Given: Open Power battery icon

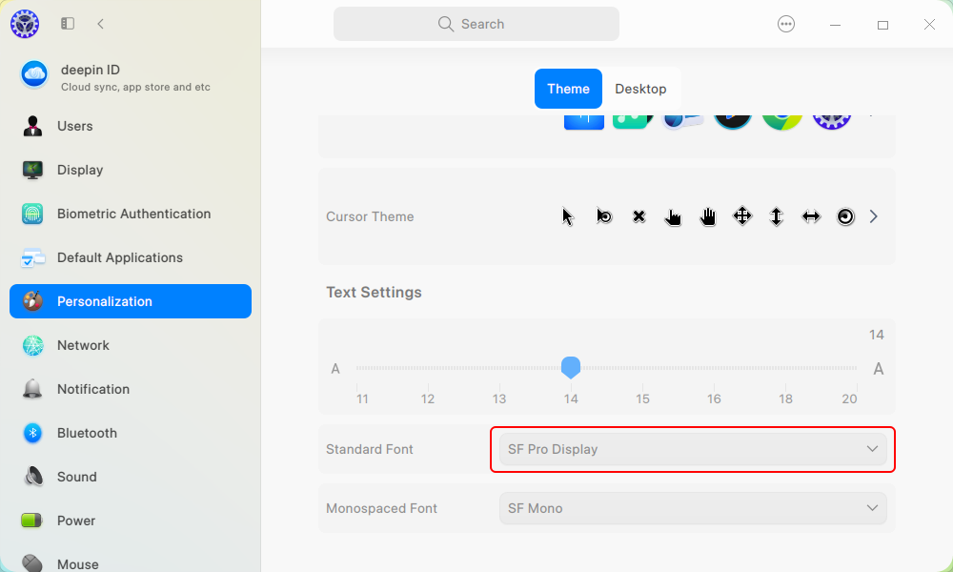Looking at the screenshot, I should point(31,521).
